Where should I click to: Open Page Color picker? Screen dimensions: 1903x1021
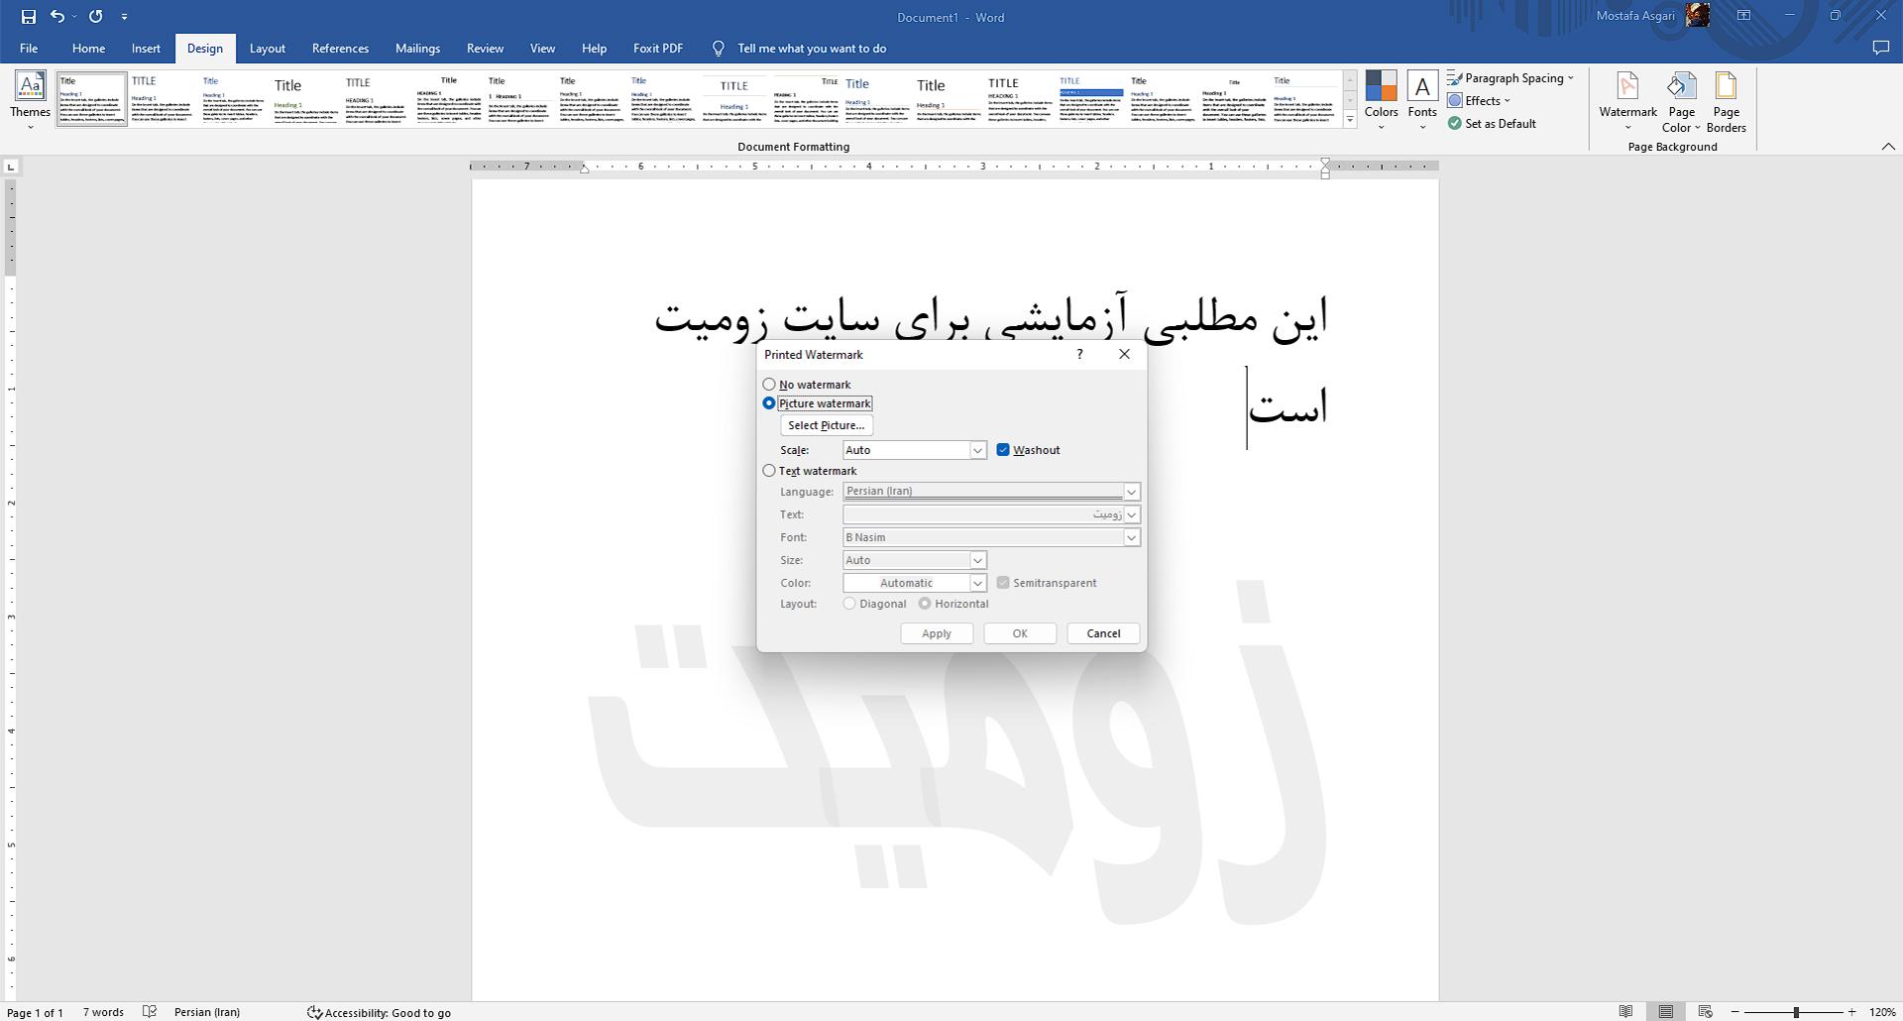[x=1681, y=100]
